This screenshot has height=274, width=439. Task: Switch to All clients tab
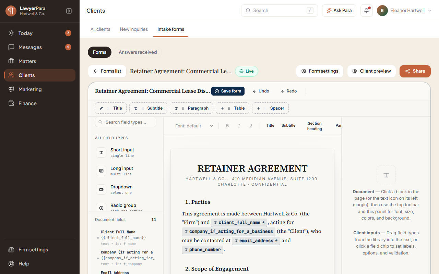[x=100, y=29]
